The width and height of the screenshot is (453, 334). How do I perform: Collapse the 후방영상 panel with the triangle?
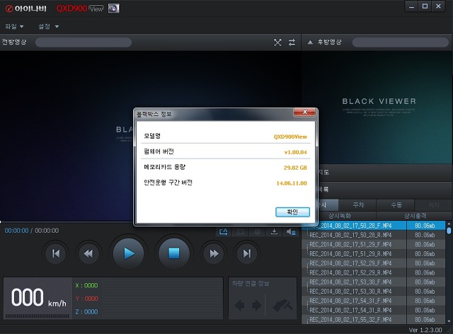pos(310,42)
